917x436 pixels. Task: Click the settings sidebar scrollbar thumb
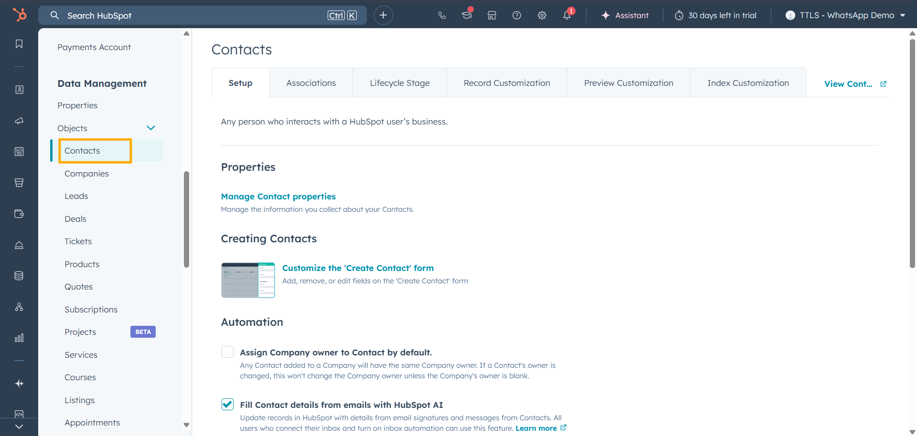(186, 219)
